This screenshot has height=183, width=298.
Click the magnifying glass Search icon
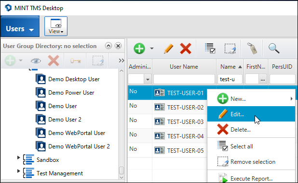coord(274,49)
